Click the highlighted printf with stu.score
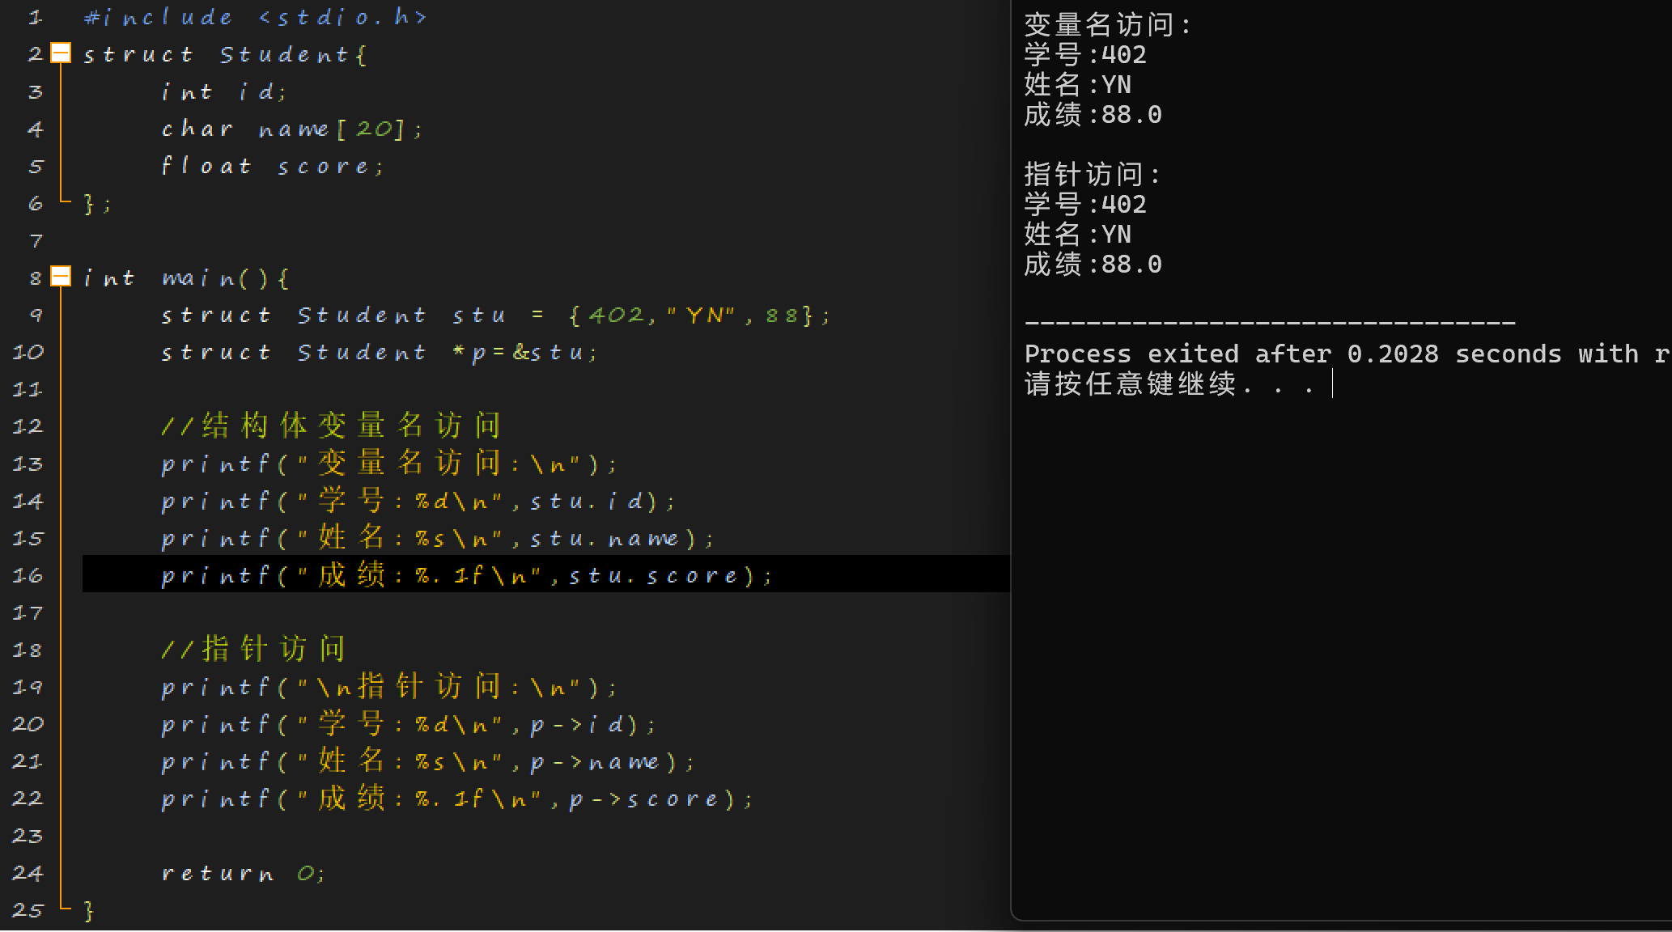The height and width of the screenshot is (932, 1672). tap(466, 575)
